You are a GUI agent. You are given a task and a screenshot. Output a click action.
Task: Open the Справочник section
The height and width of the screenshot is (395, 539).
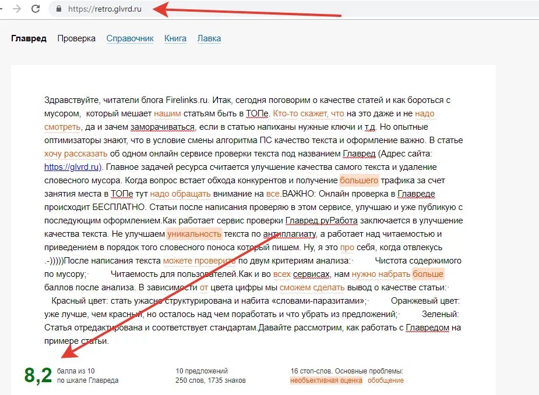[x=130, y=38]
